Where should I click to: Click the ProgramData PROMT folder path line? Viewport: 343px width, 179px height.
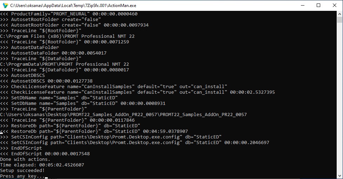[65, 64]
